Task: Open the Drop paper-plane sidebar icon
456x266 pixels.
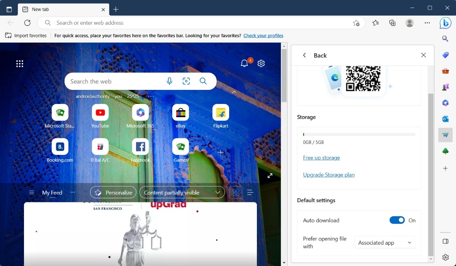Action: tap(445, 135)
